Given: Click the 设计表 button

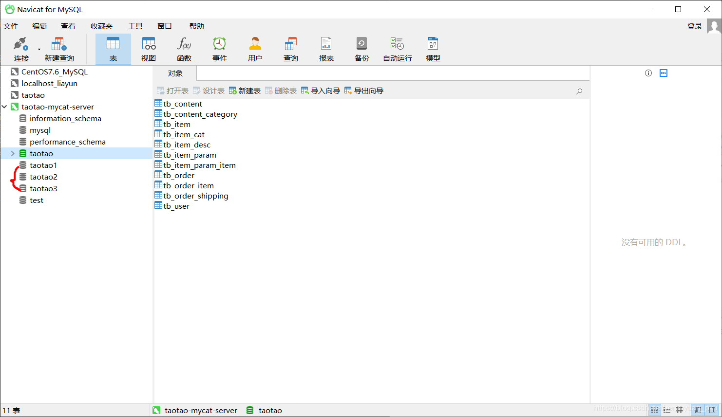Looking at the screenshot, I should (209, 91).
